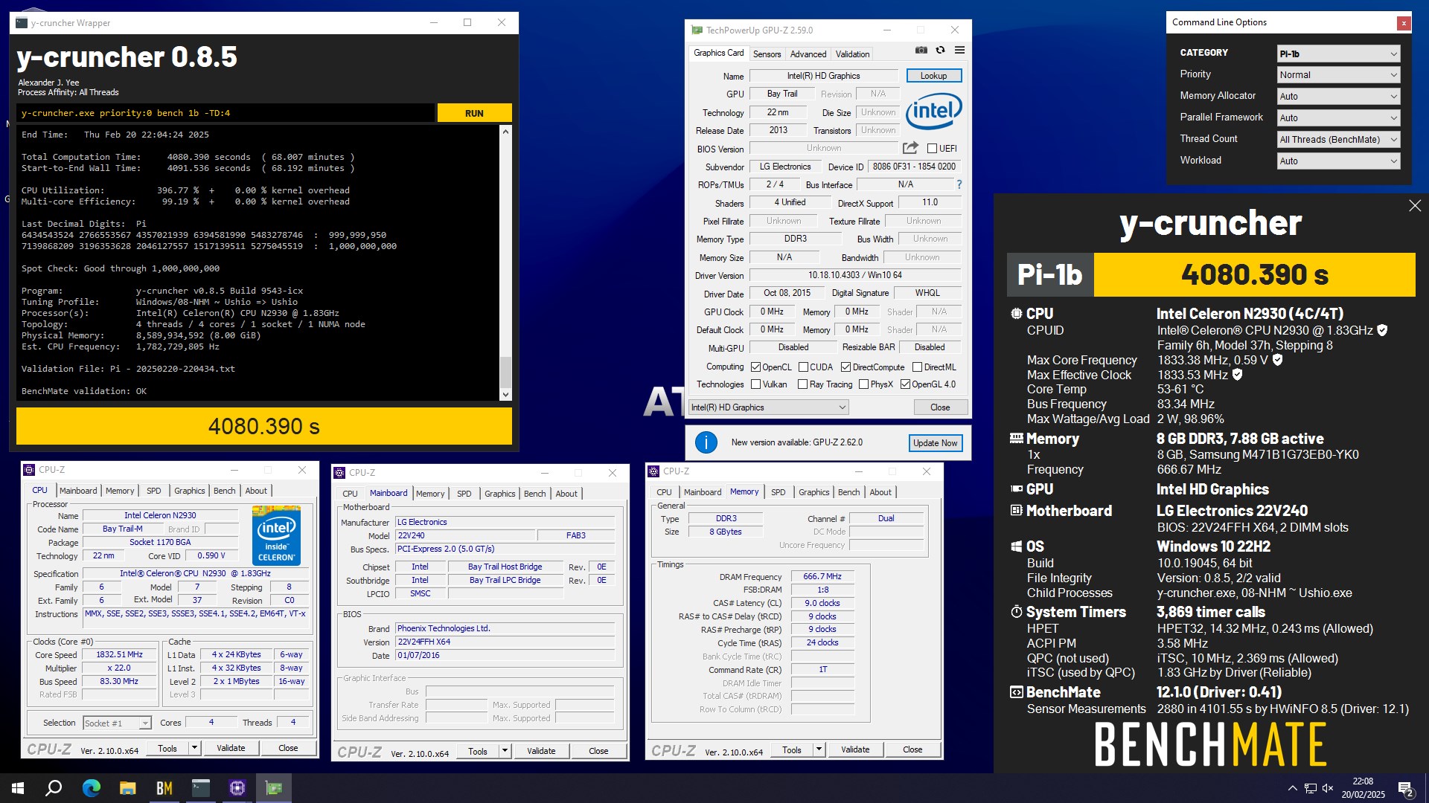Open the Thread Count dropdown
The width and height of the screenshot is (1429, 803).
(1338, 140)
